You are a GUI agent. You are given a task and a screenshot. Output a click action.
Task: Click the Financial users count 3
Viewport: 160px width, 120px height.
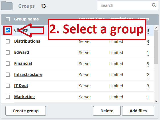tap(148, 64)
